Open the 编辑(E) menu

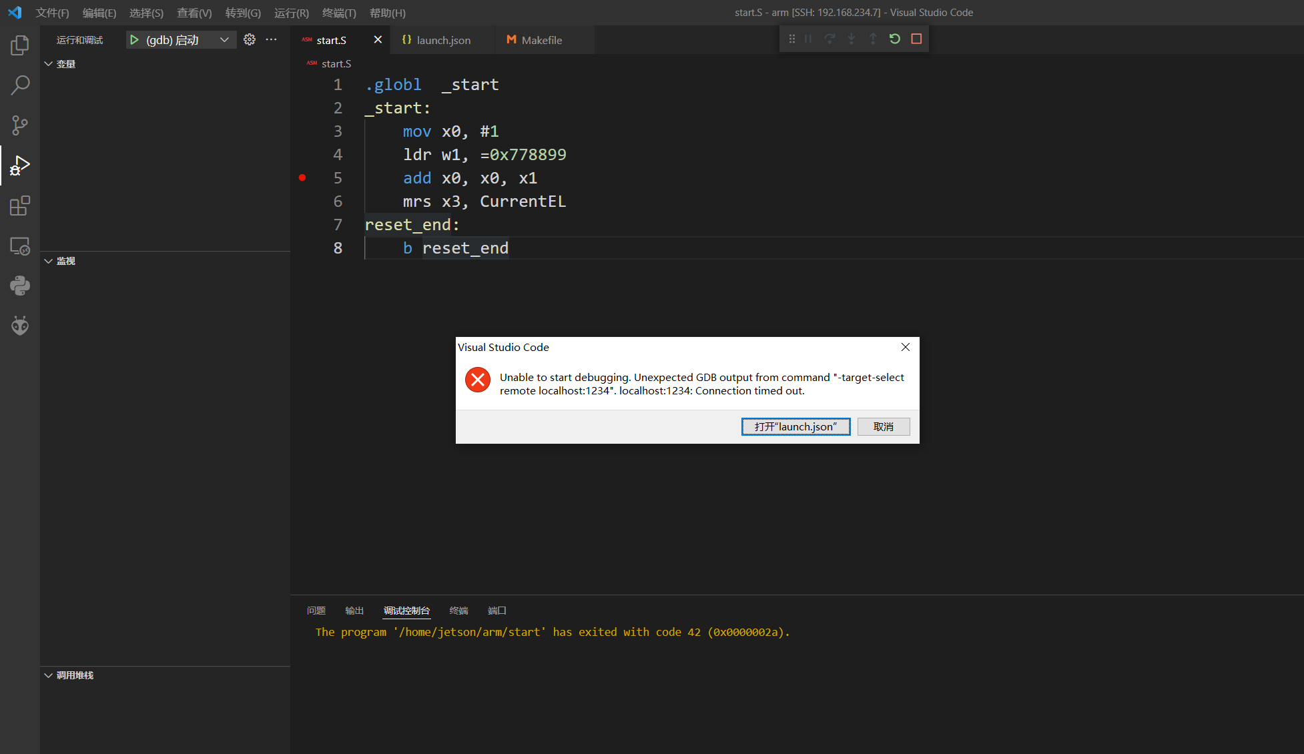pyautogui.click(x=99, y=13)
